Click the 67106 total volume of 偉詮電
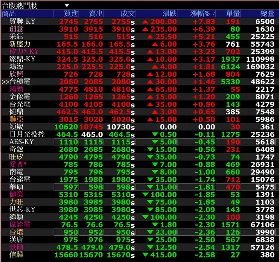This screenshot has width=279, height=262. pos(262,225)
